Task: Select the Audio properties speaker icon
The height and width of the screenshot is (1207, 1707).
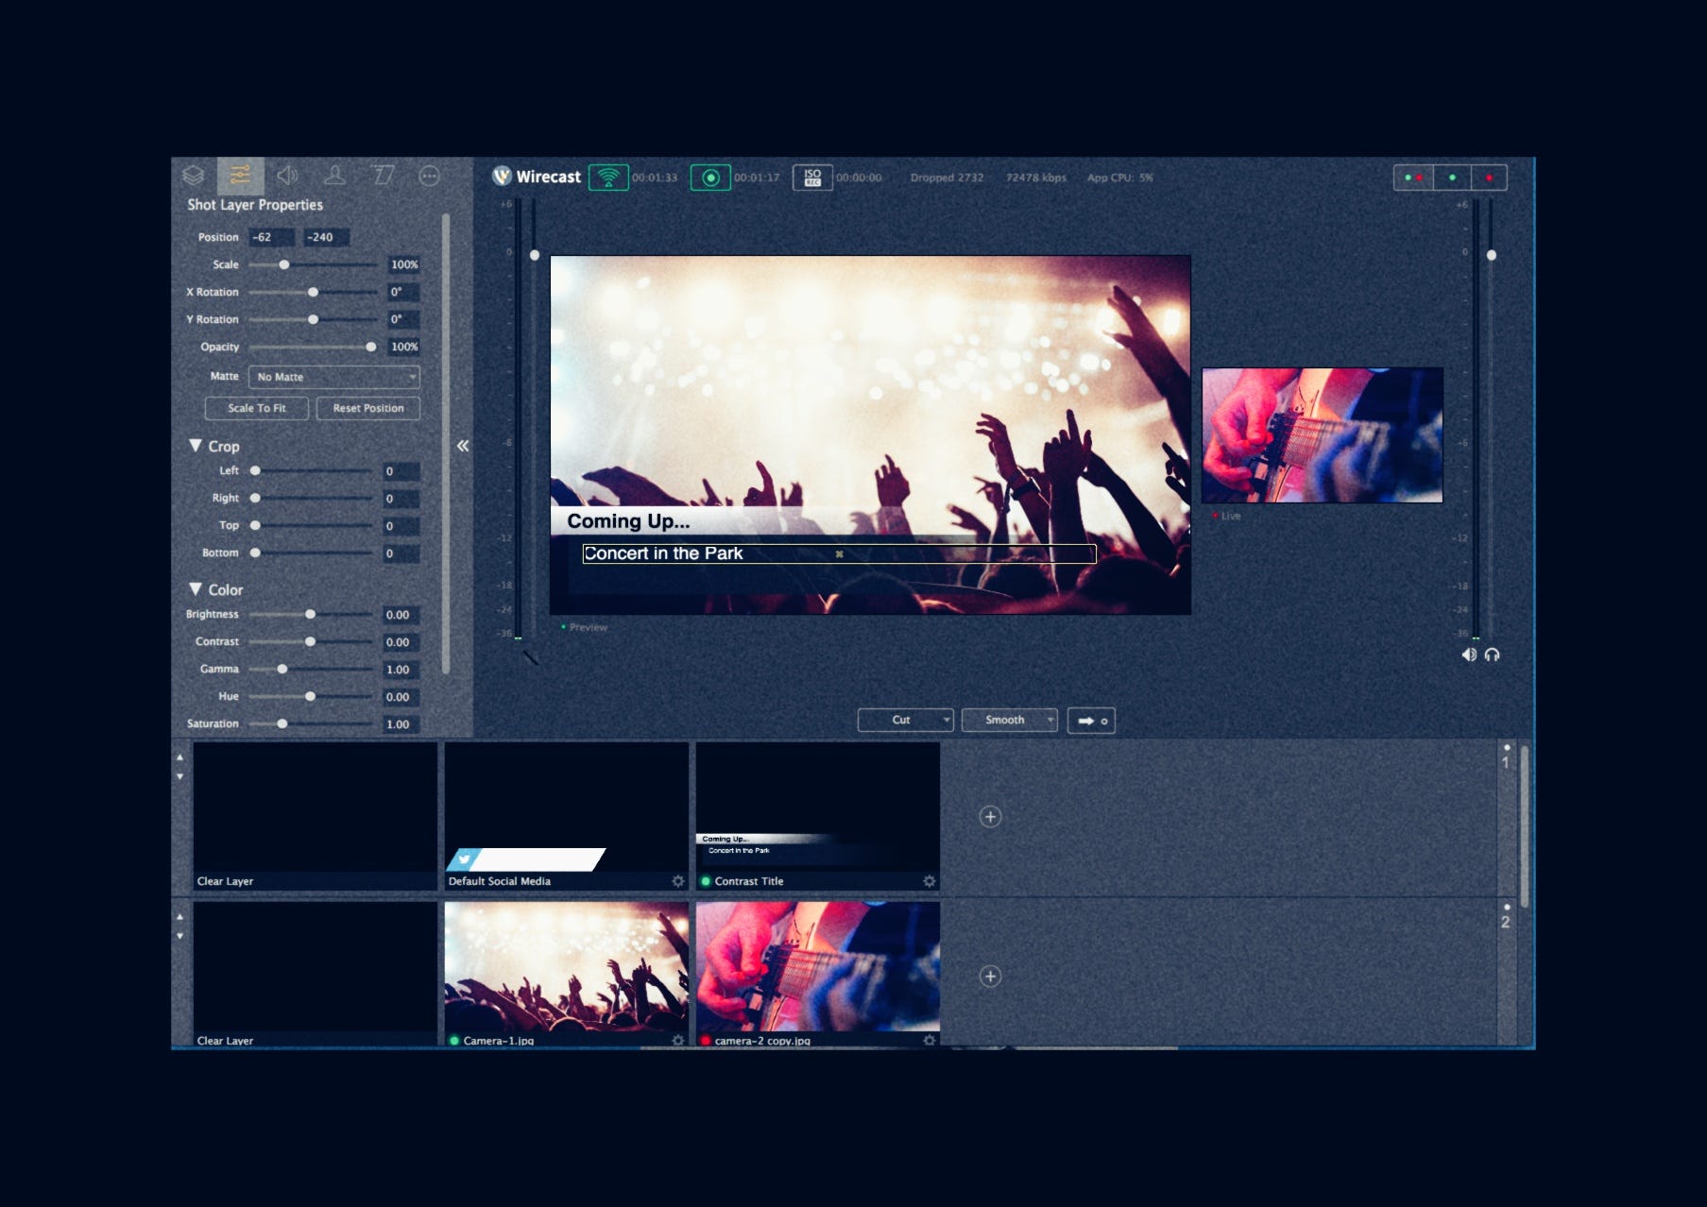Action: [288, 176]
